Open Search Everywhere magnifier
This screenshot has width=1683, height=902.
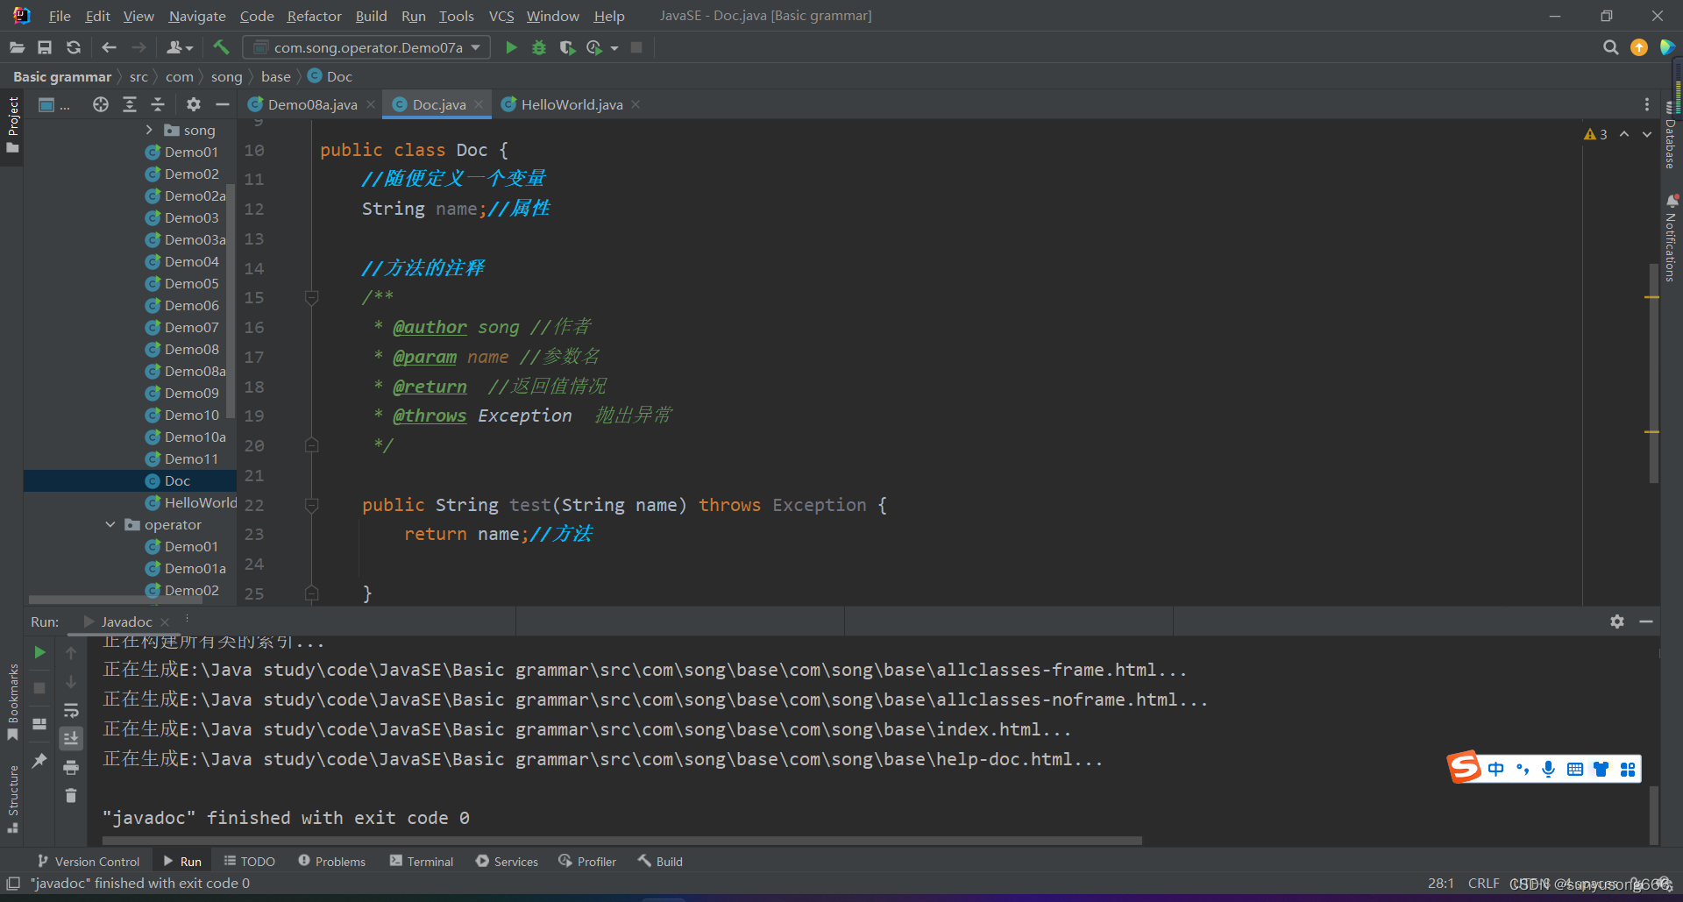coord(1610,47)
